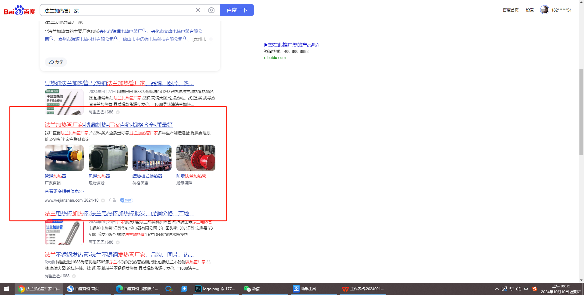Open the 法兰不锈钢发热管 result title
This screenshot has width=584, height=295.
point(119,255)
